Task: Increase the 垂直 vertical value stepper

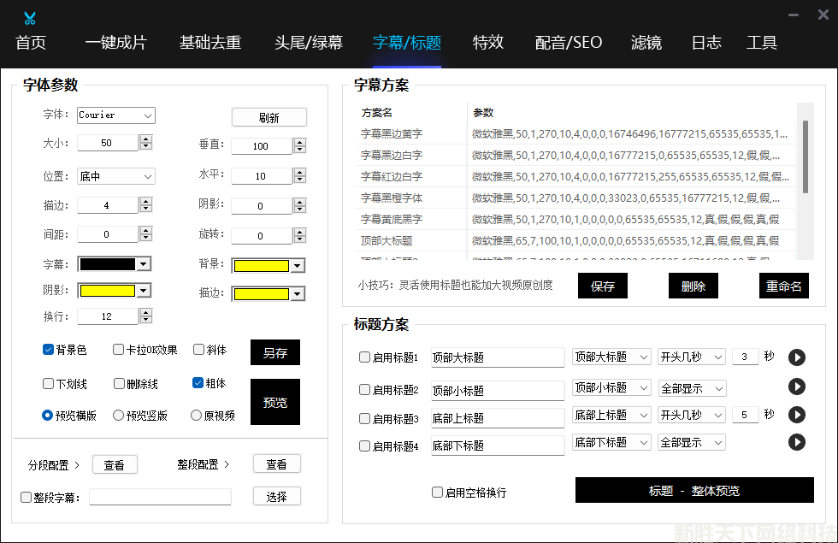Action: click(299, 143)
